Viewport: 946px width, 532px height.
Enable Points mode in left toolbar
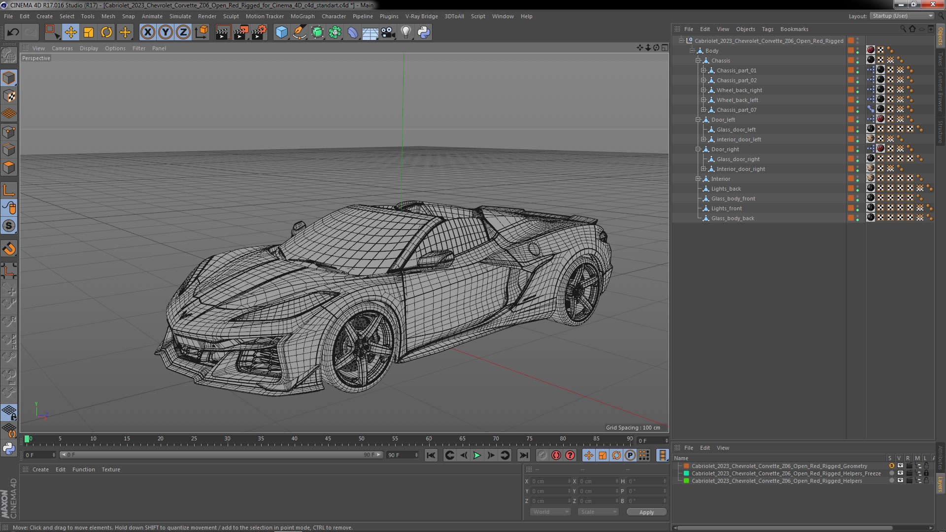9,132
